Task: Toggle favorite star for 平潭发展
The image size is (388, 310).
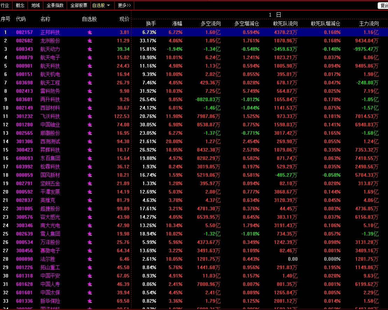Action: (90, 192)
